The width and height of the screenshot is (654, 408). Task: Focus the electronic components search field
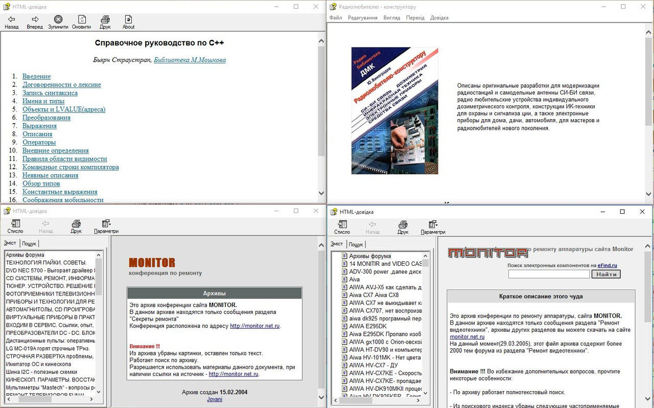click(x=549, y=274)
